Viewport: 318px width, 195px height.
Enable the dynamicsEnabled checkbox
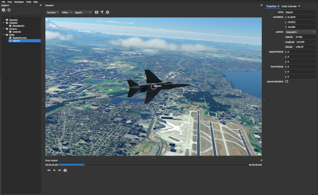tap(287, 81)
